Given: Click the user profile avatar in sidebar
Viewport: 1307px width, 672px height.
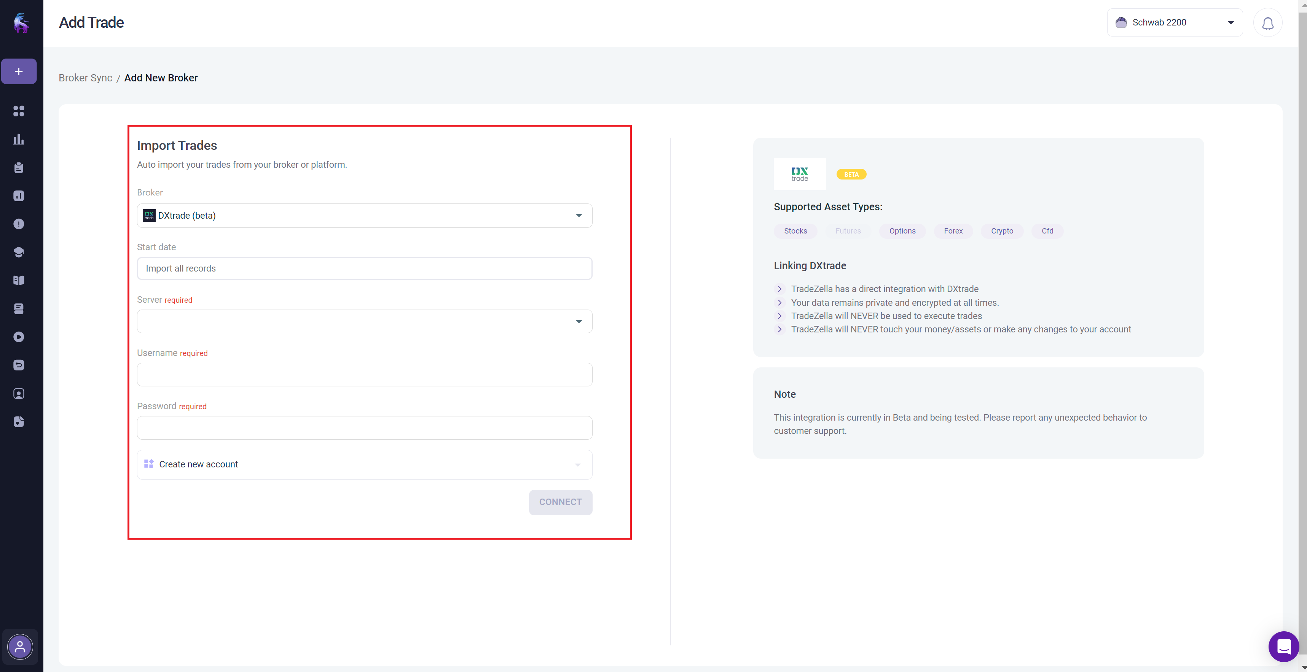Looking at the screenshot, I should (x=20, y=647).
